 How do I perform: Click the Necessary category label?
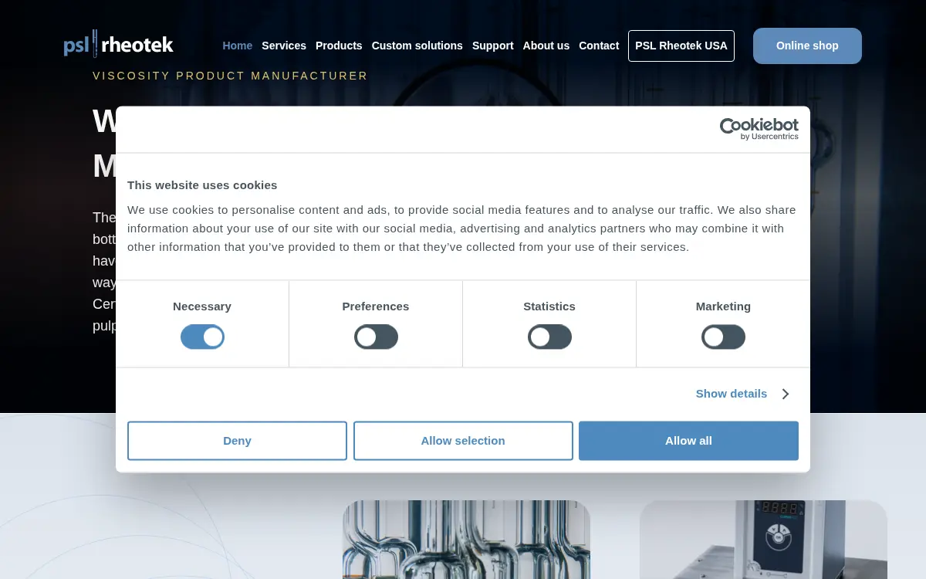(202, 306)
